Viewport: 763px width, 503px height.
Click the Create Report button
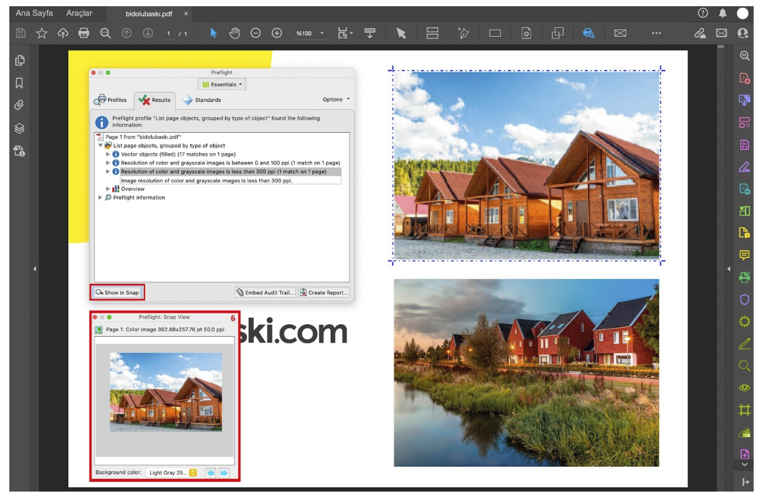323,292
